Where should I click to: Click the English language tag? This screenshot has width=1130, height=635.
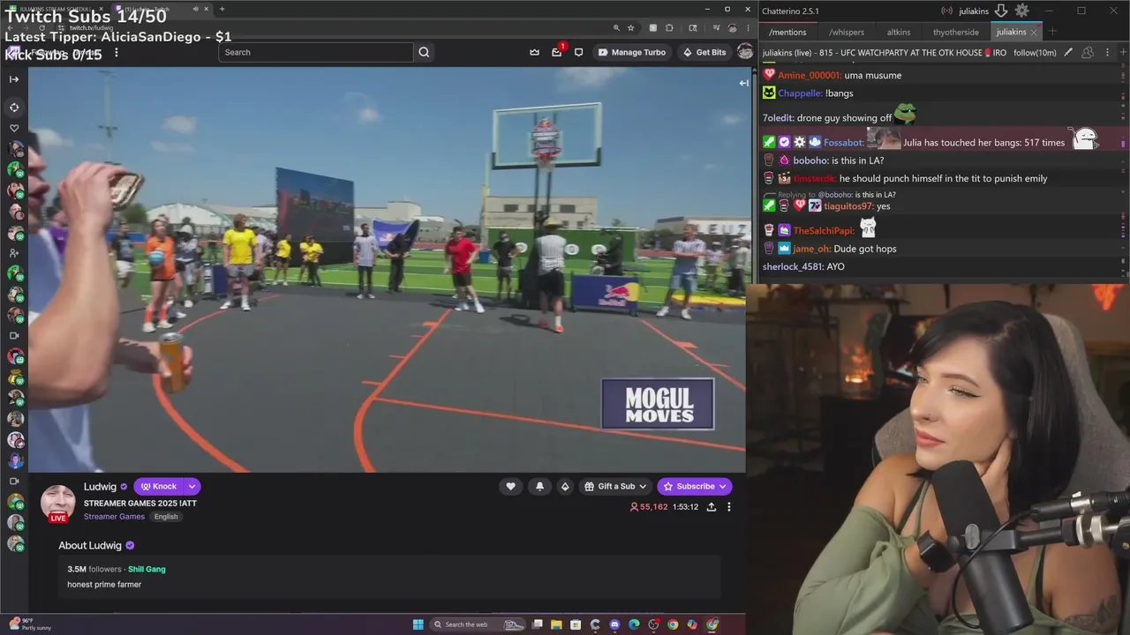[x=166, y=517]
